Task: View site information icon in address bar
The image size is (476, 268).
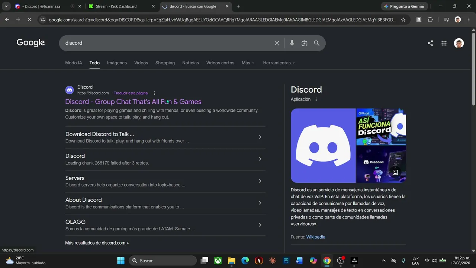Action: (x=43, y=20)
